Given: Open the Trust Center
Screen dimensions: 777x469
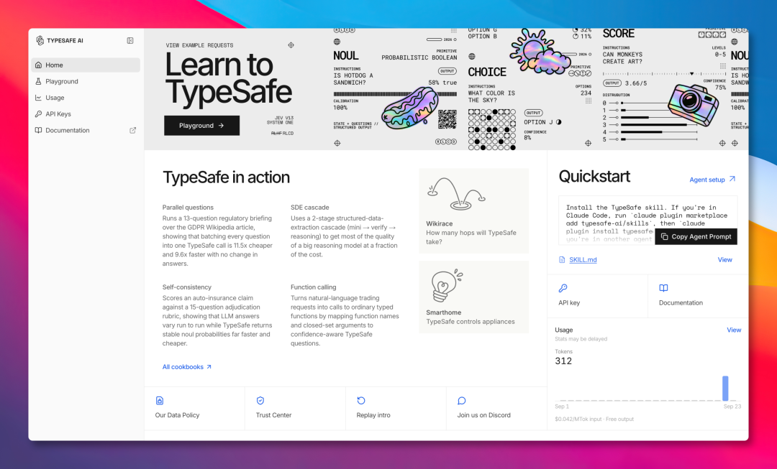Looking at the screenshot, I should [296, 409].
